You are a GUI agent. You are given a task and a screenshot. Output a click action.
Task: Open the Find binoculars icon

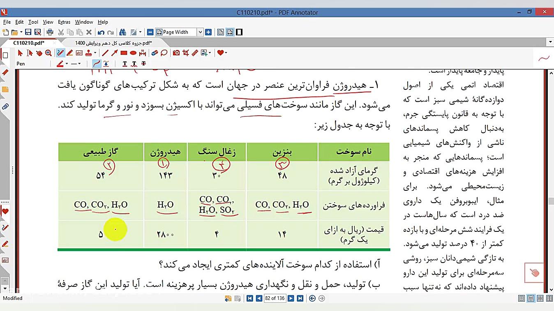click(x=122, y=32)
